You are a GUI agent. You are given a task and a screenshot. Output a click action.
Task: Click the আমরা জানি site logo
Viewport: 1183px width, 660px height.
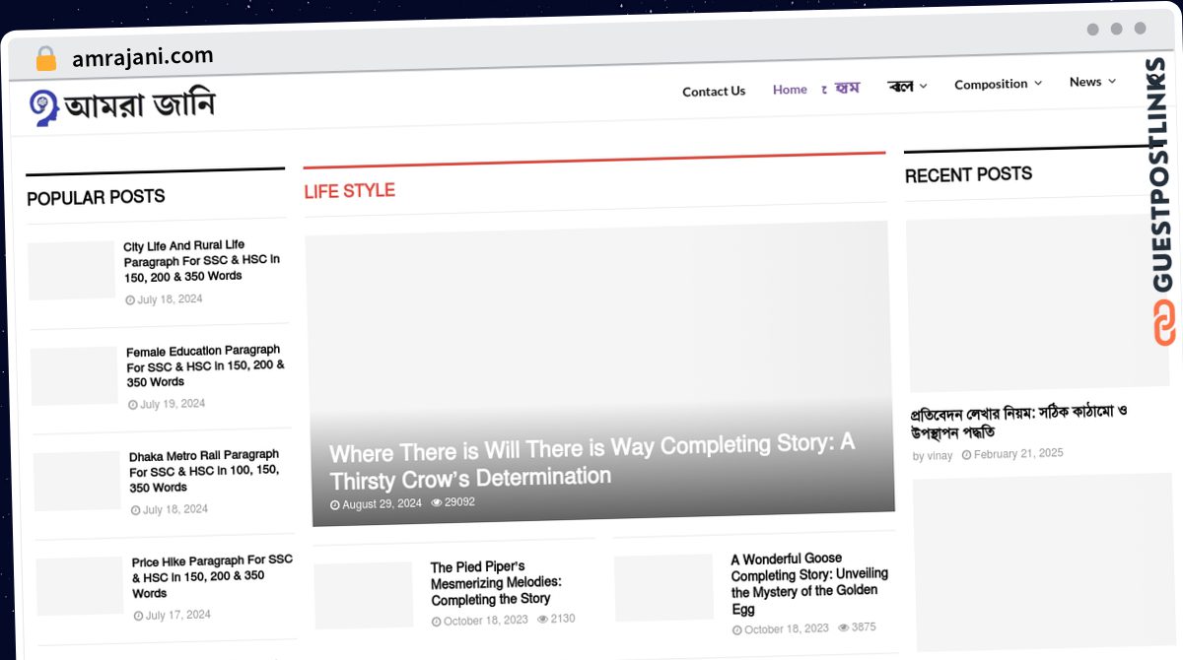121,105
